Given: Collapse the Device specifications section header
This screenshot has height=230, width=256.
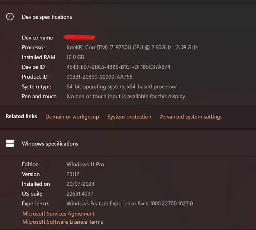Looking at the screenshot, I should click(x=128, y=17).
